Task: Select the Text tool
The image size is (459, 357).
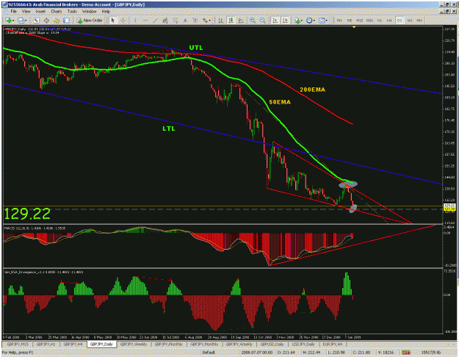Action: click(185, 21)
